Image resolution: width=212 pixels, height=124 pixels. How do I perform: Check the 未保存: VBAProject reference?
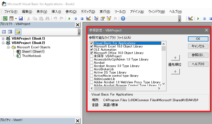click(91, 56)
